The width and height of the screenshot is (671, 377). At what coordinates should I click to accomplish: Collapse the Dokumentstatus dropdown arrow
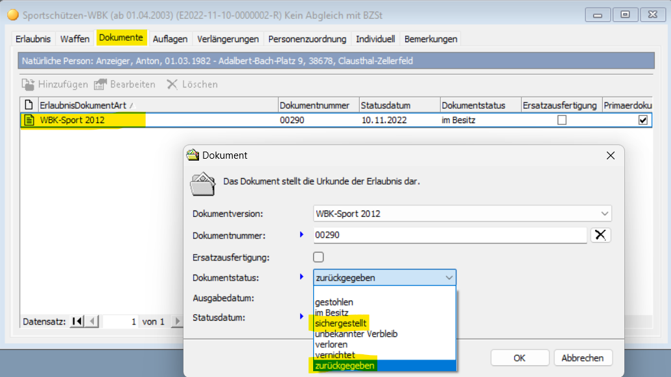(449, 278)
